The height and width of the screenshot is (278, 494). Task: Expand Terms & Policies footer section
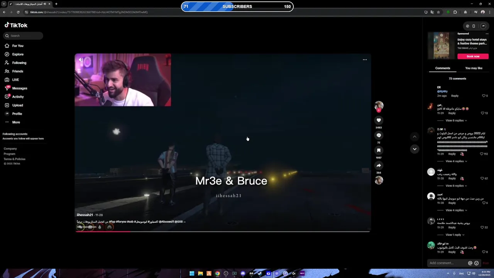click(15, 159)
